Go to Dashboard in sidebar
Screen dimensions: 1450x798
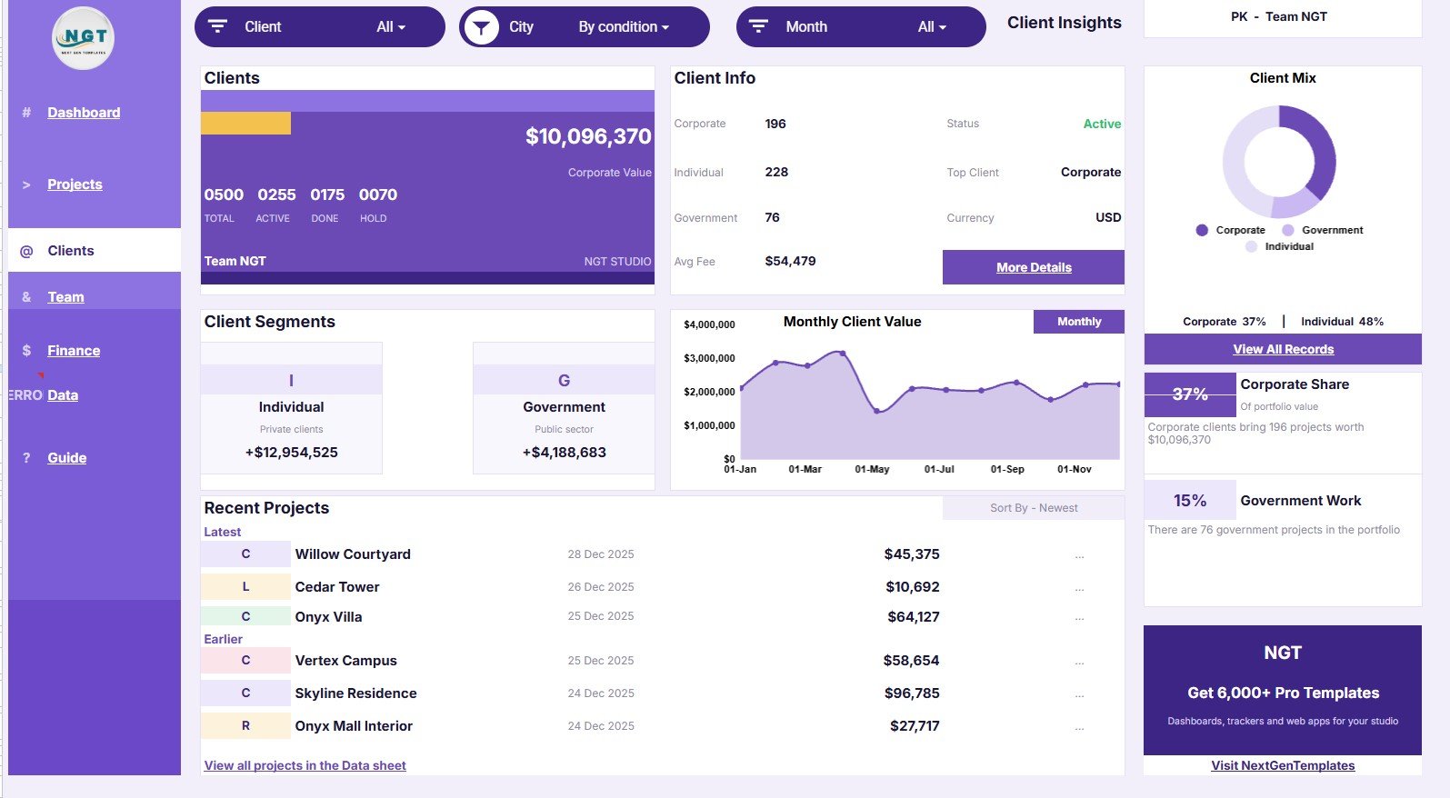[x=84, y=113]
